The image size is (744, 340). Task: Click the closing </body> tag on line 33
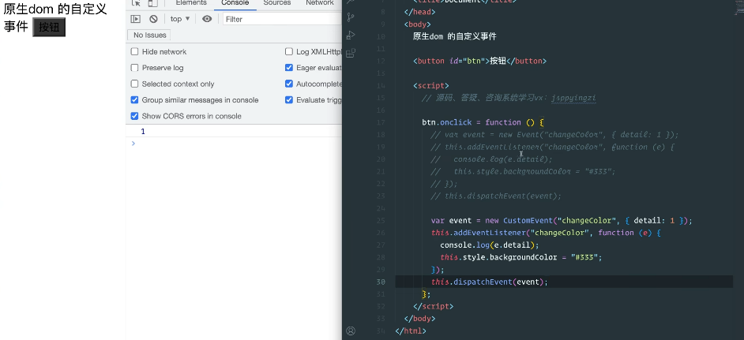[x=419, y=319]
